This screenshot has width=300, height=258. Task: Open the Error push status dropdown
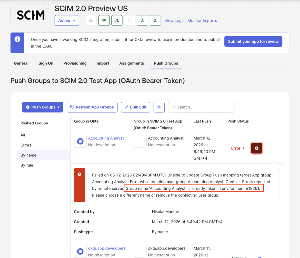(238, 148)
